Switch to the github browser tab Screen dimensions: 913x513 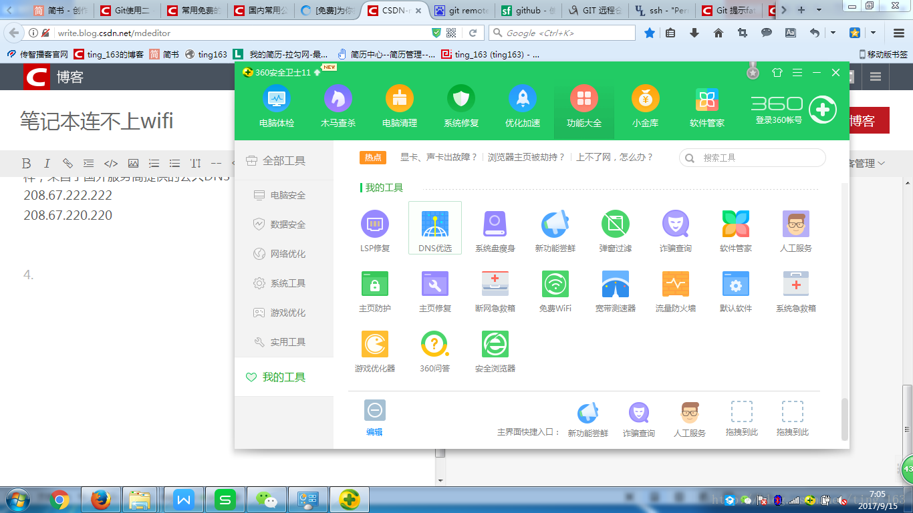pyautogui.click(x=528, y=10)
